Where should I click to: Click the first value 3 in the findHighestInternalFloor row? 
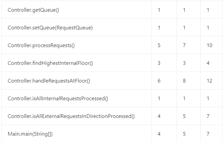coord(159,63)
